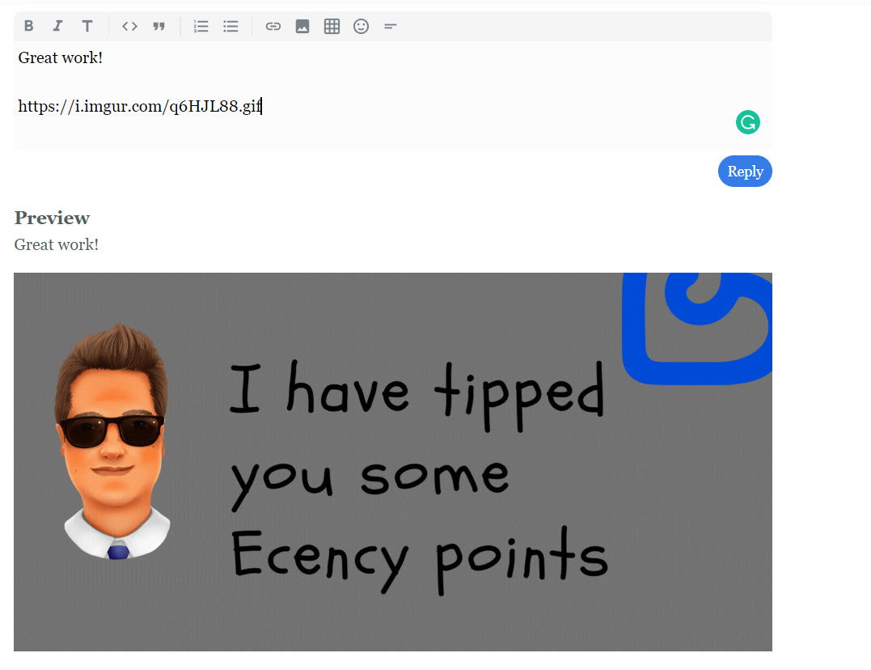Insert a table
This screenshot has width=871, height=670.
(x=332, y=26)
